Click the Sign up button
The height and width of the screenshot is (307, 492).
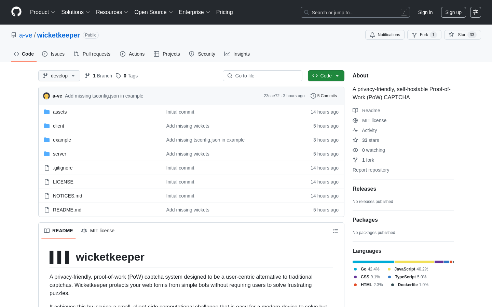pyautogui.click(x=453, y=12)
